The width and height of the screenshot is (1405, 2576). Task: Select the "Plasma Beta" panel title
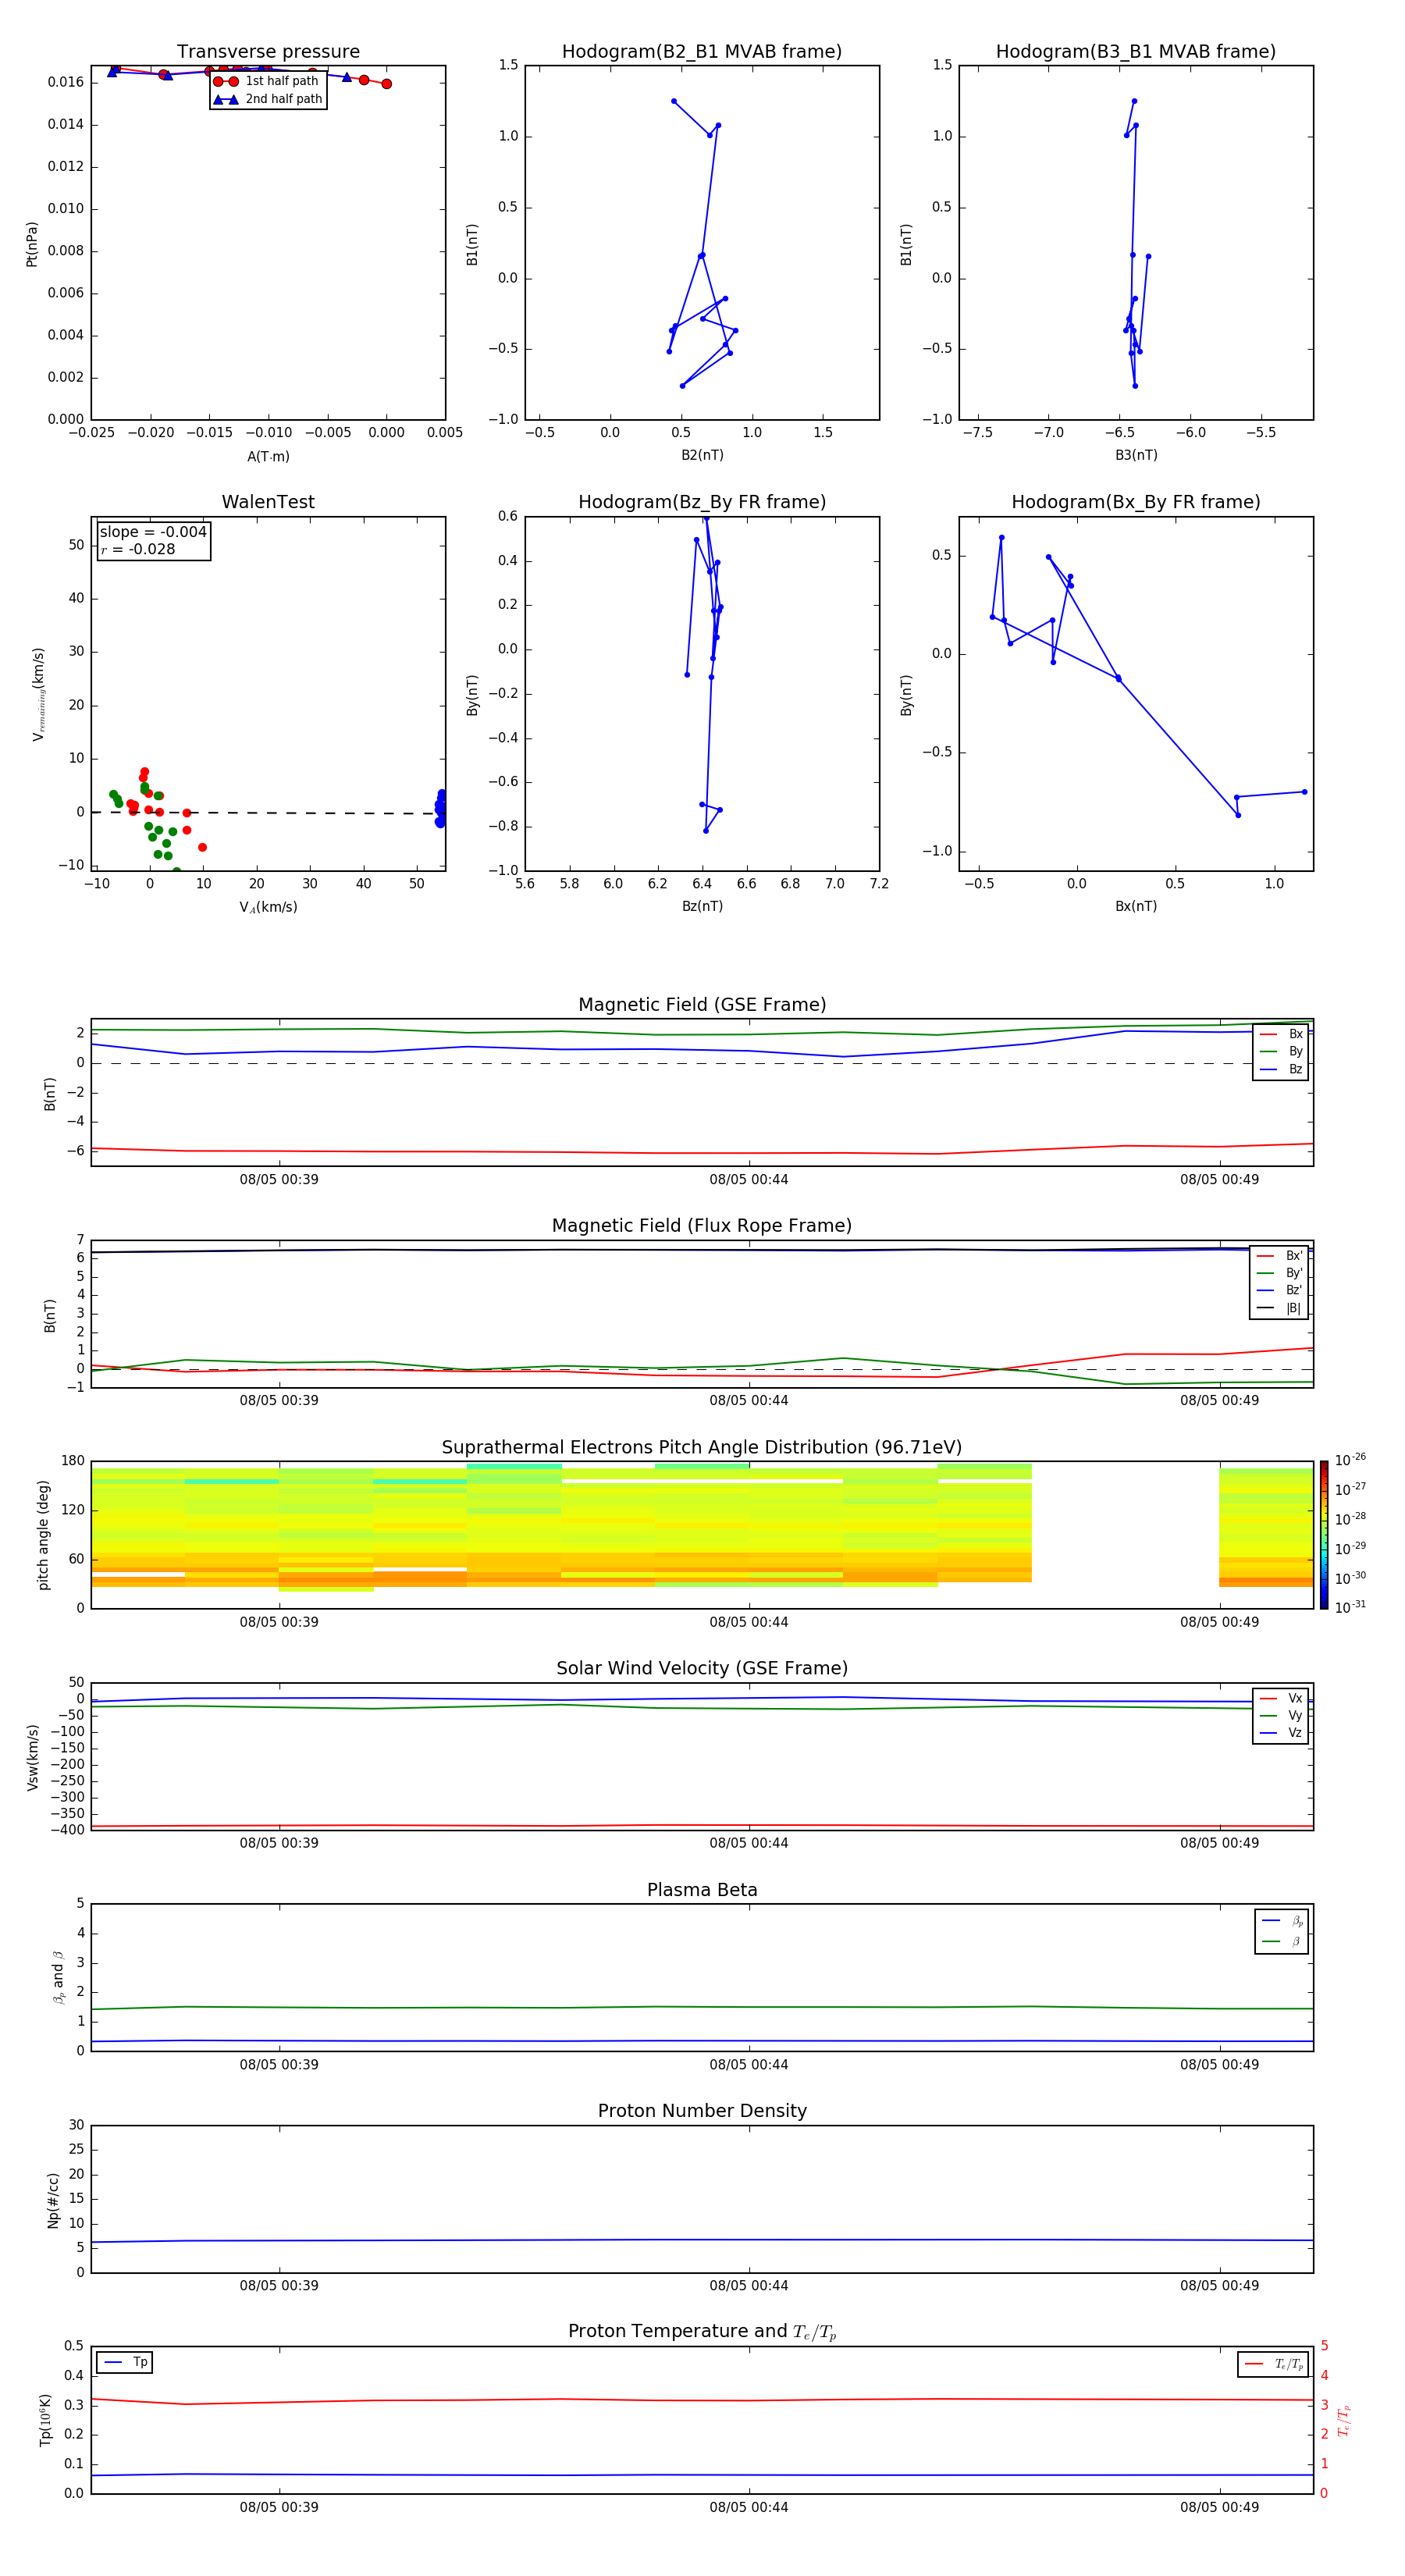702,1890
